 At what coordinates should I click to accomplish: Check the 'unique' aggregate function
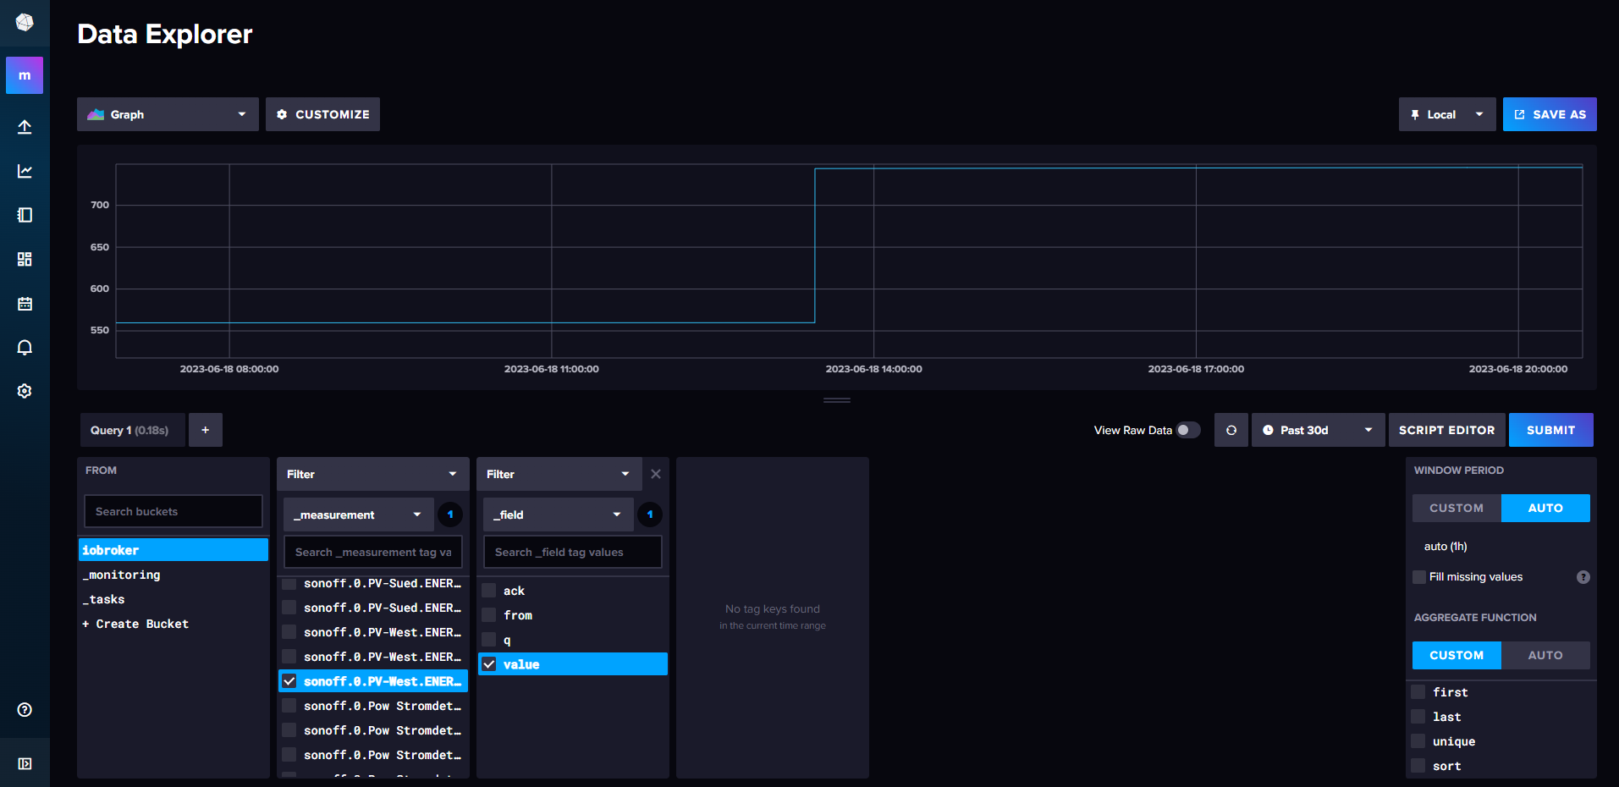point(1419,741)
